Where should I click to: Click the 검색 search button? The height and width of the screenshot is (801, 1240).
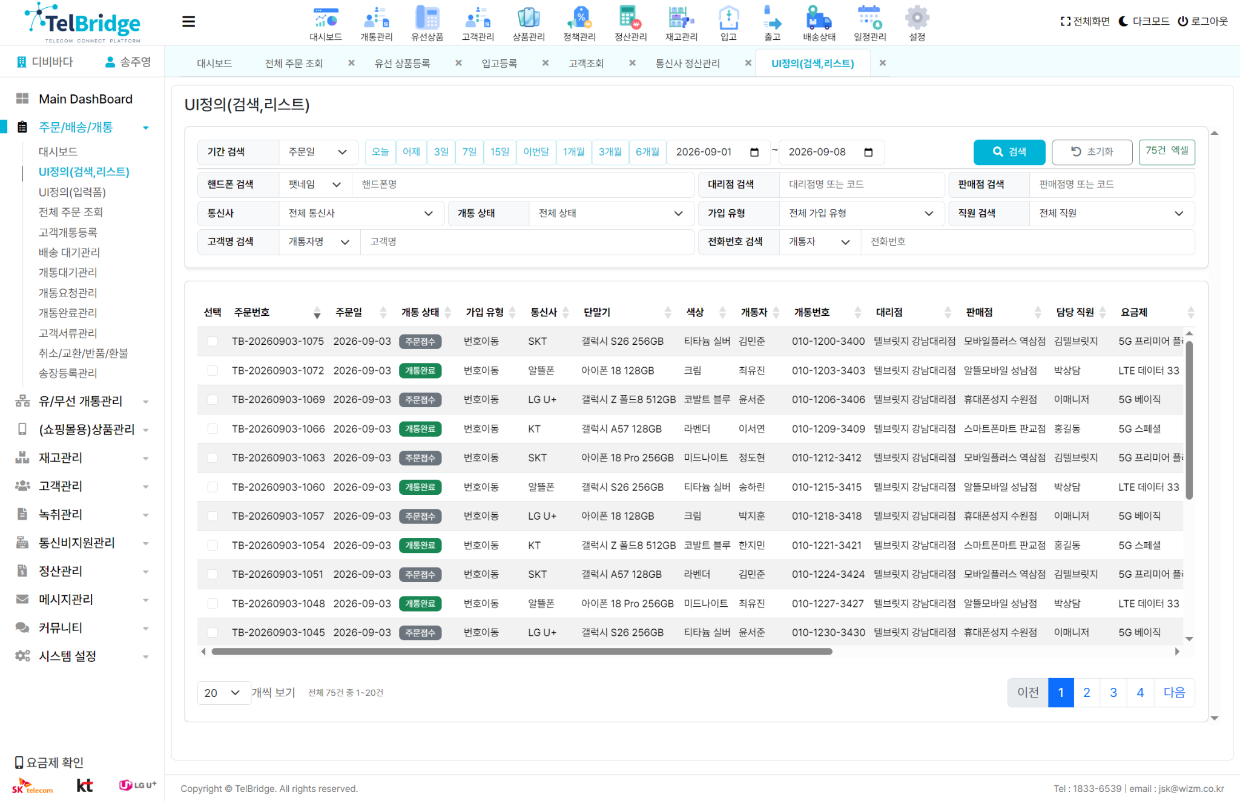click(1009, 152)
